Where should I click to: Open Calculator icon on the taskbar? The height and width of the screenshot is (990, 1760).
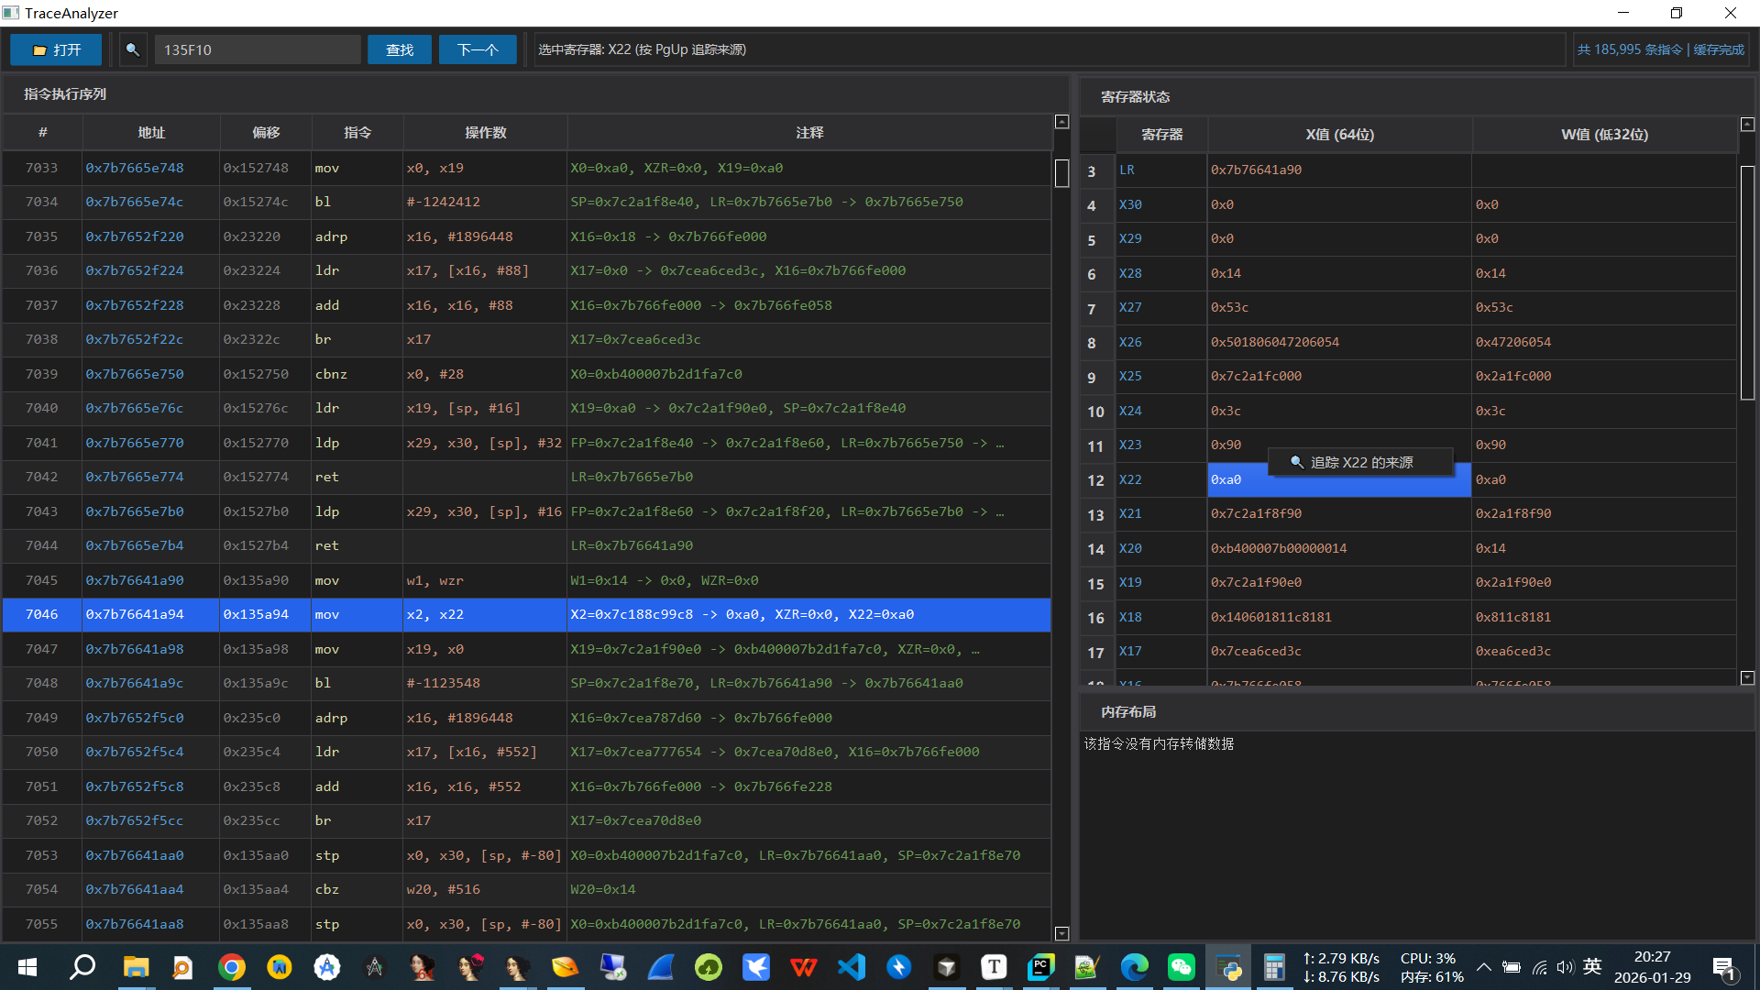(1274, 967)
